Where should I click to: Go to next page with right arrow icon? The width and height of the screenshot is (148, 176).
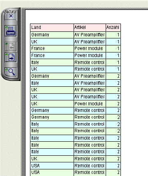click(x=11, y=57)
